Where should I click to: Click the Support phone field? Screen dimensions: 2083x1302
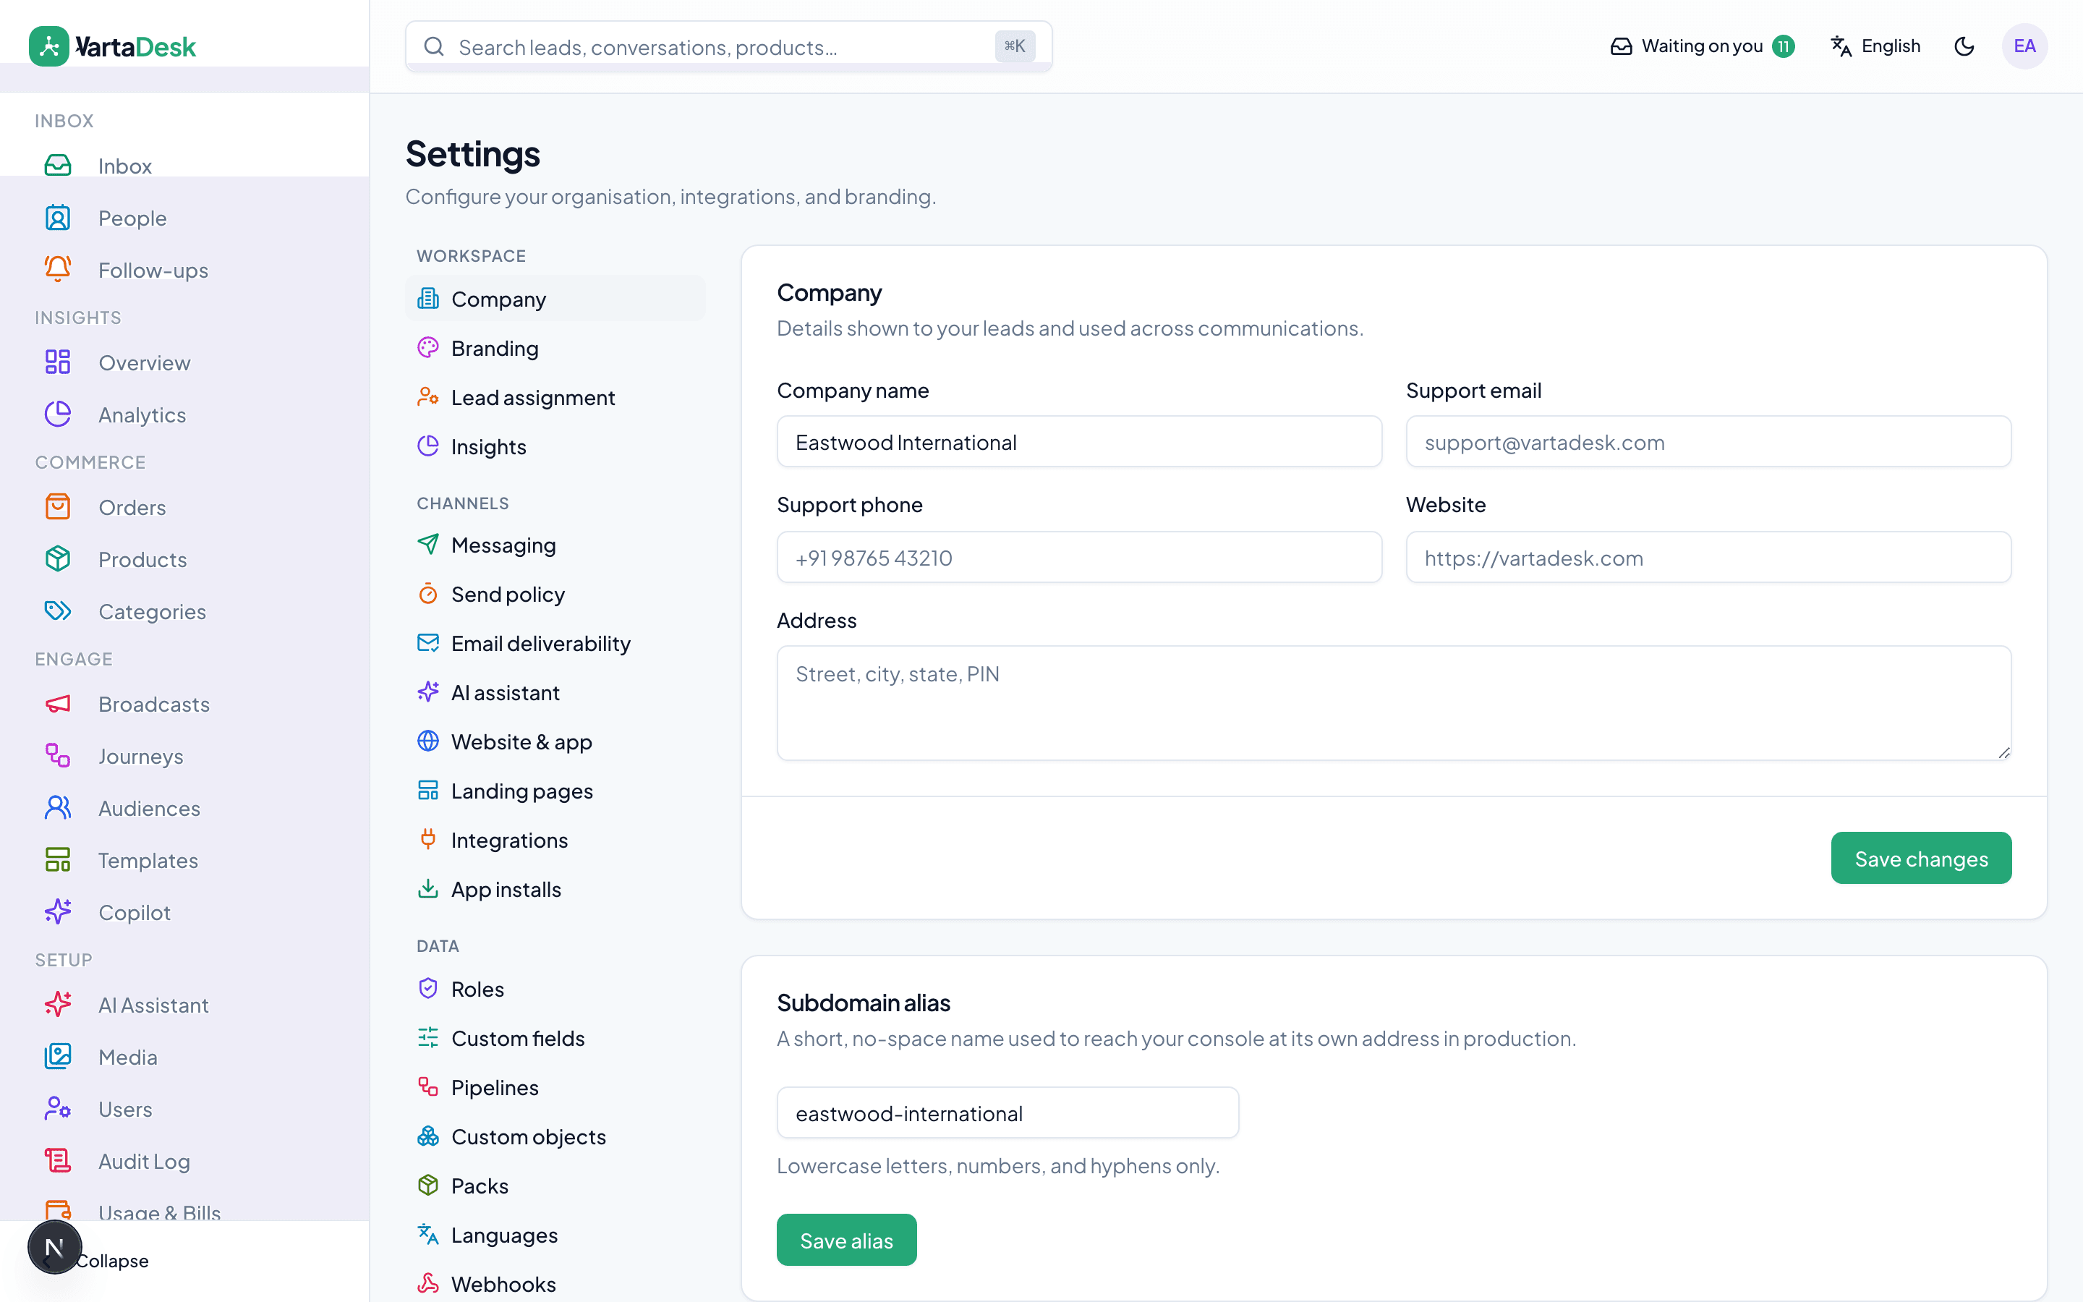pyautogui.click(x=1078, y=557)
